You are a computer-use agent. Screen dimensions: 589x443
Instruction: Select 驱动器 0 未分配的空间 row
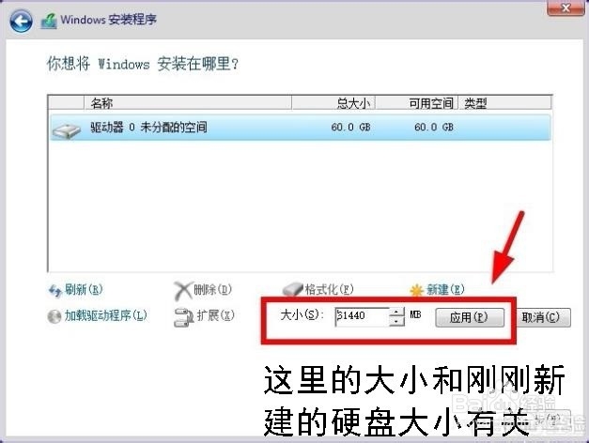pos(300,128)
